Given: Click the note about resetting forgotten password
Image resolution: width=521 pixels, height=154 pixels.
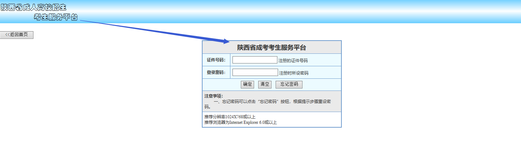Looking at the screenshot, I should [x=271, y=102].
